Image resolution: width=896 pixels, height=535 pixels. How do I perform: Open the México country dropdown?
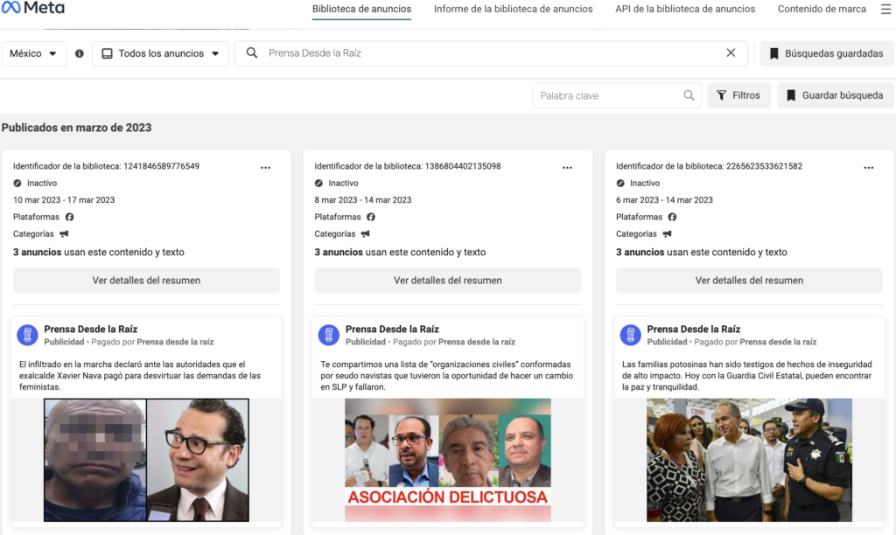(33, 53)
